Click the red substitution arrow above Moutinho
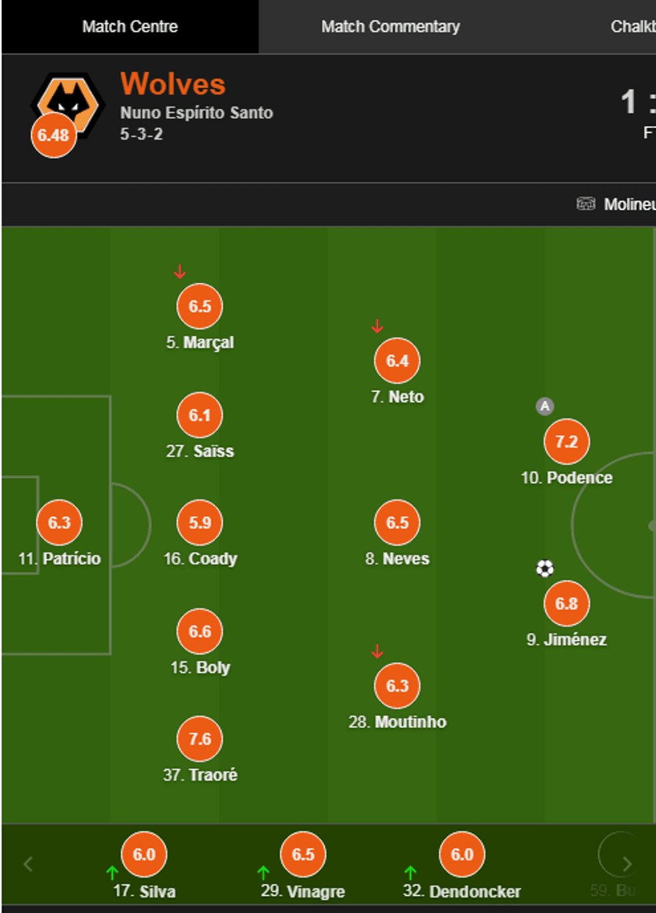656x913 pixels. point(378,651)
